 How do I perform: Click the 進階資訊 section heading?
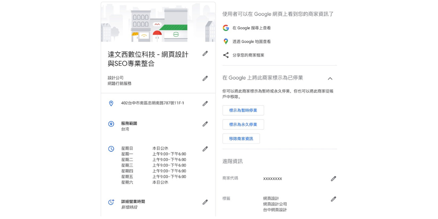[233, 161]
